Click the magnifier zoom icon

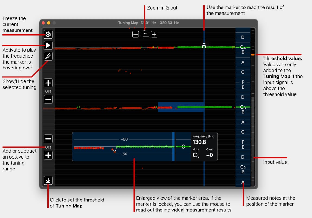coord(145,33)
